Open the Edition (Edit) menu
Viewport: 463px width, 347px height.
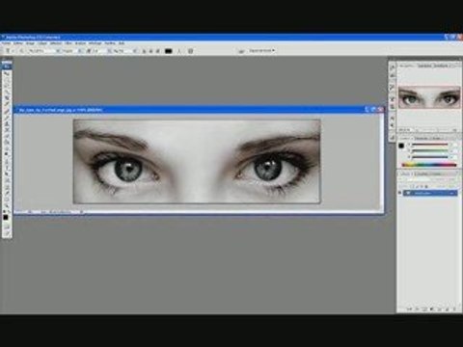coord(18,42)
